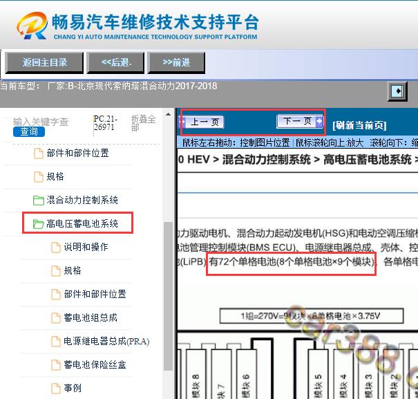Click the tree panel scrollbar thumb
418x399 pixels.
168,296
